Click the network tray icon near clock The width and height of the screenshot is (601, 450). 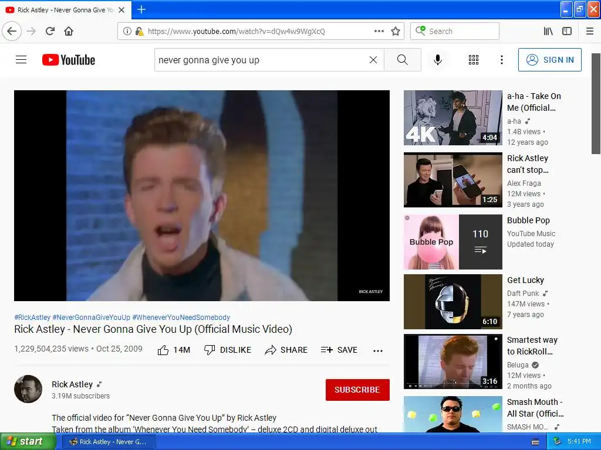558,442
